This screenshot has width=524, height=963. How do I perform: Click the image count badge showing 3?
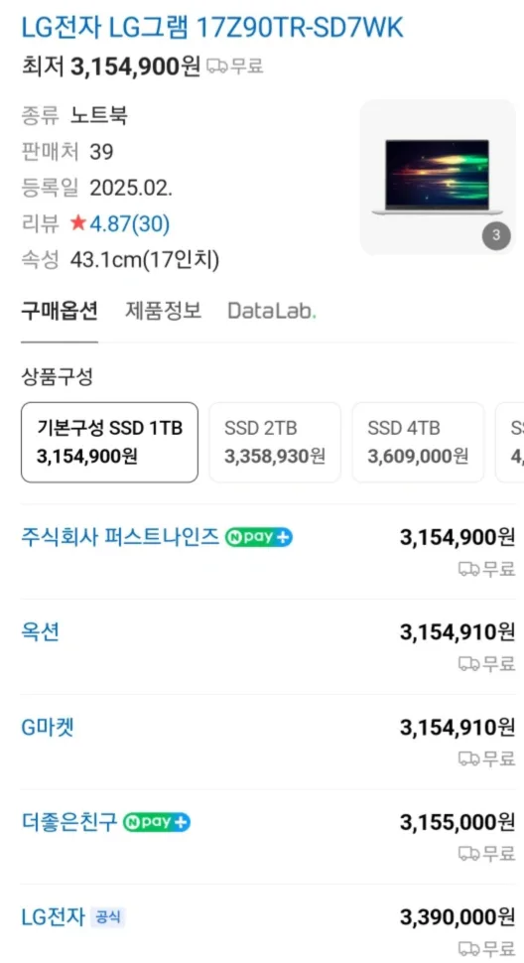pos(496,235)
